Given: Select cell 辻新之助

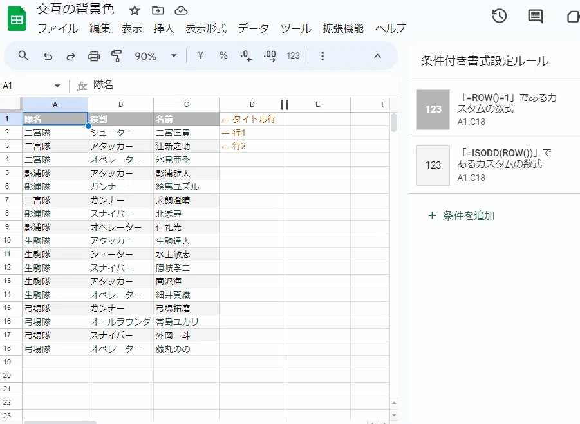Looking at the screenshot, I should 187,146.
